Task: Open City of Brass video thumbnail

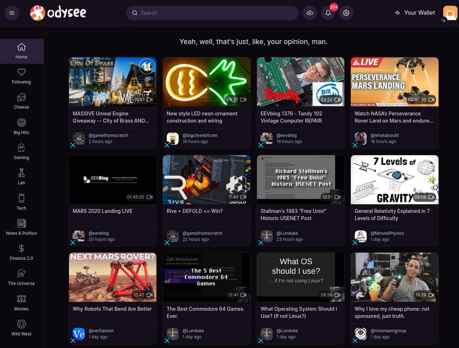Action: click(113, 82)
